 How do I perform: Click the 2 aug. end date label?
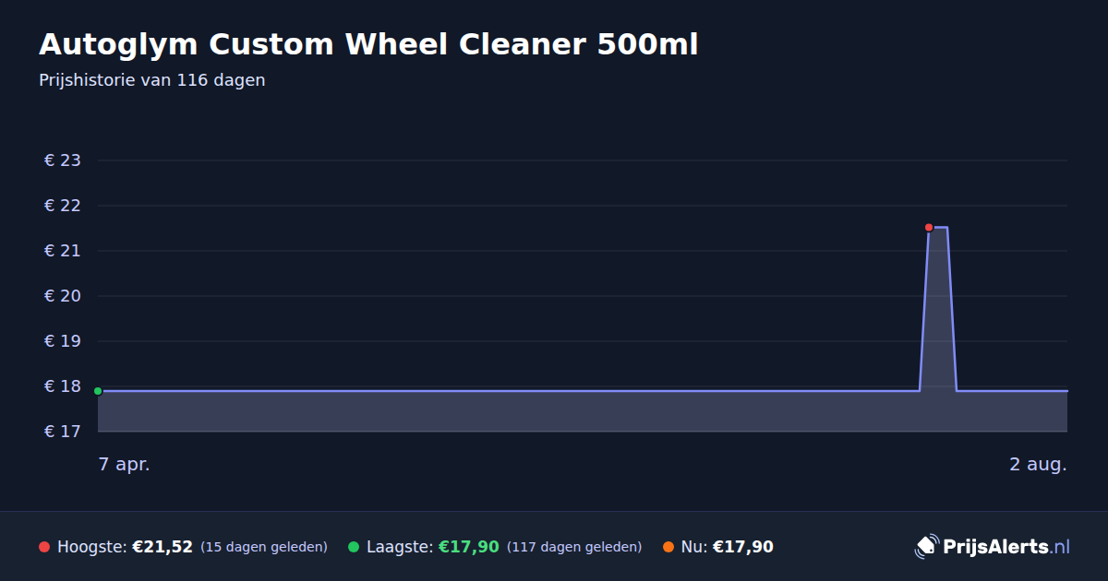1038,464
